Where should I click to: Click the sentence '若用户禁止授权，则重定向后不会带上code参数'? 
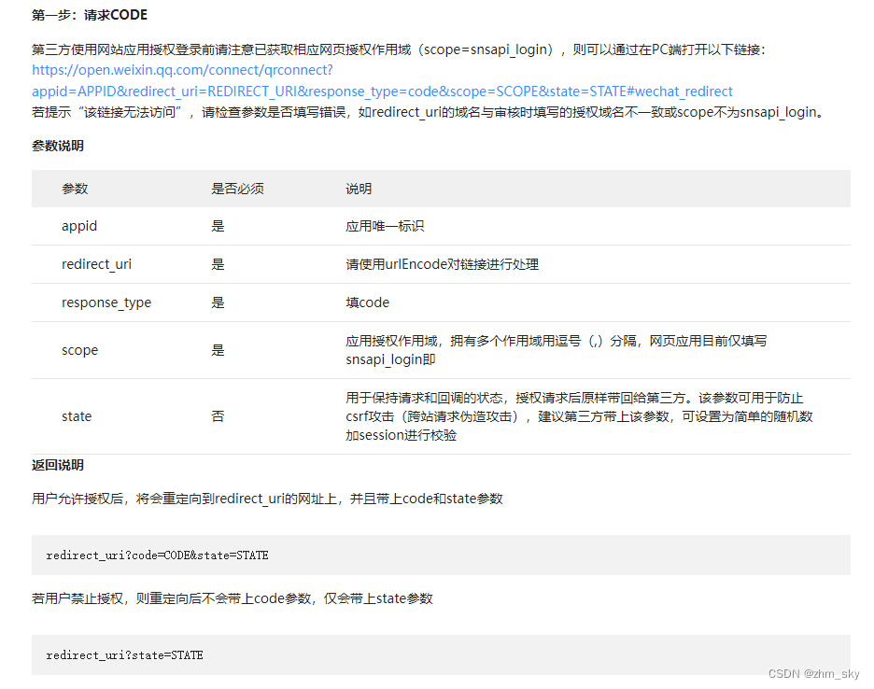171,598
